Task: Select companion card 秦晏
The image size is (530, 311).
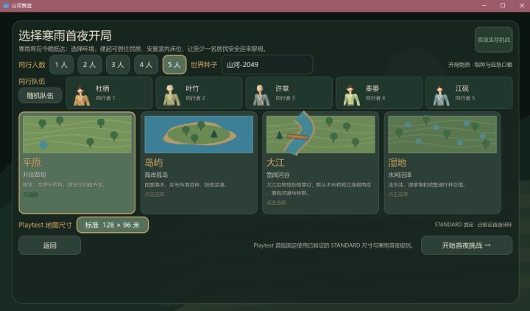Action: pyautogui.click(x=379, y=93)
